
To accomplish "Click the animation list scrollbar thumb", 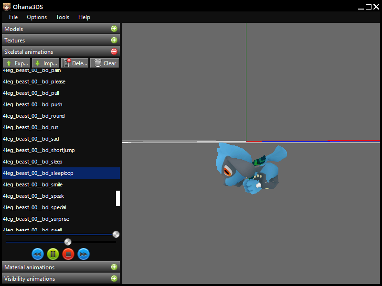I will [x=118, y=198].
